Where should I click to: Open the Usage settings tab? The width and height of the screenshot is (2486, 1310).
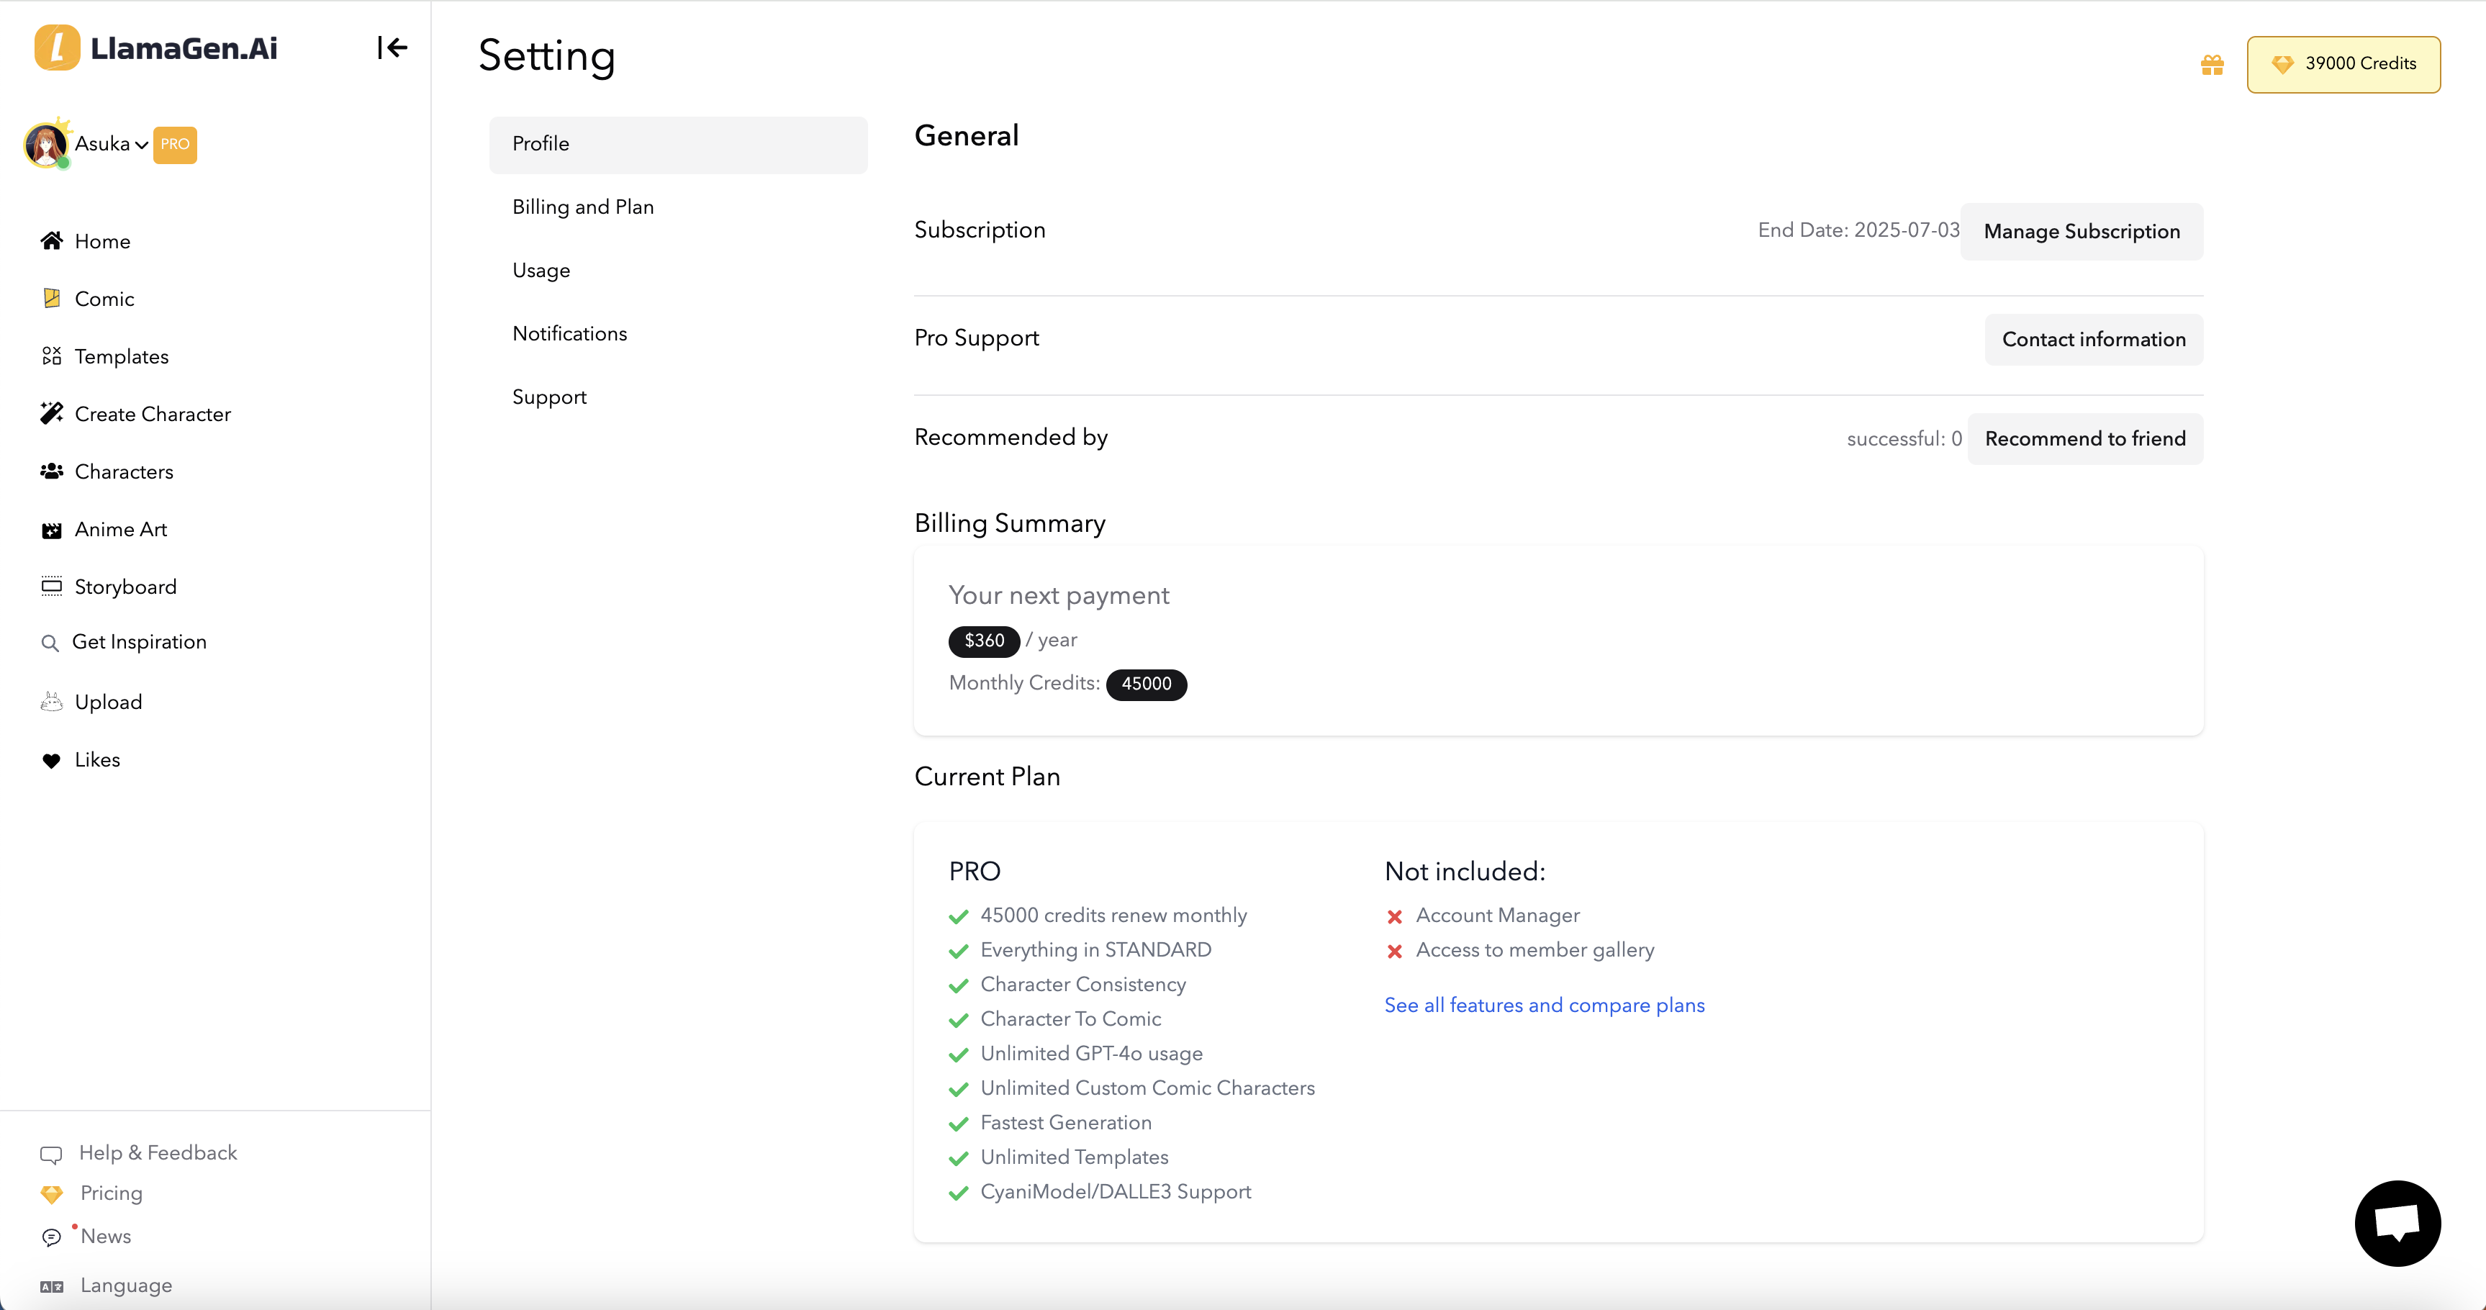[541, 271]
